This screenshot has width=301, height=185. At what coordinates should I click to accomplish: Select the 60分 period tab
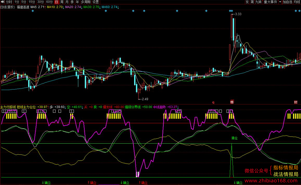point(49,2)
